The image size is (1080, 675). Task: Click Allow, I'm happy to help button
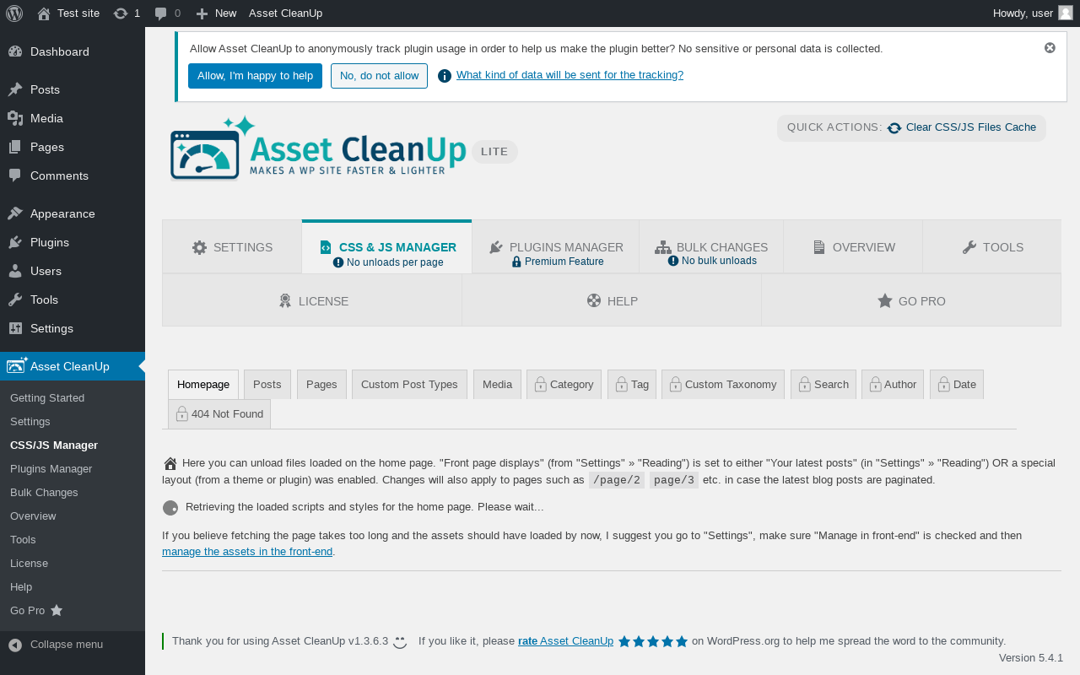255,76
